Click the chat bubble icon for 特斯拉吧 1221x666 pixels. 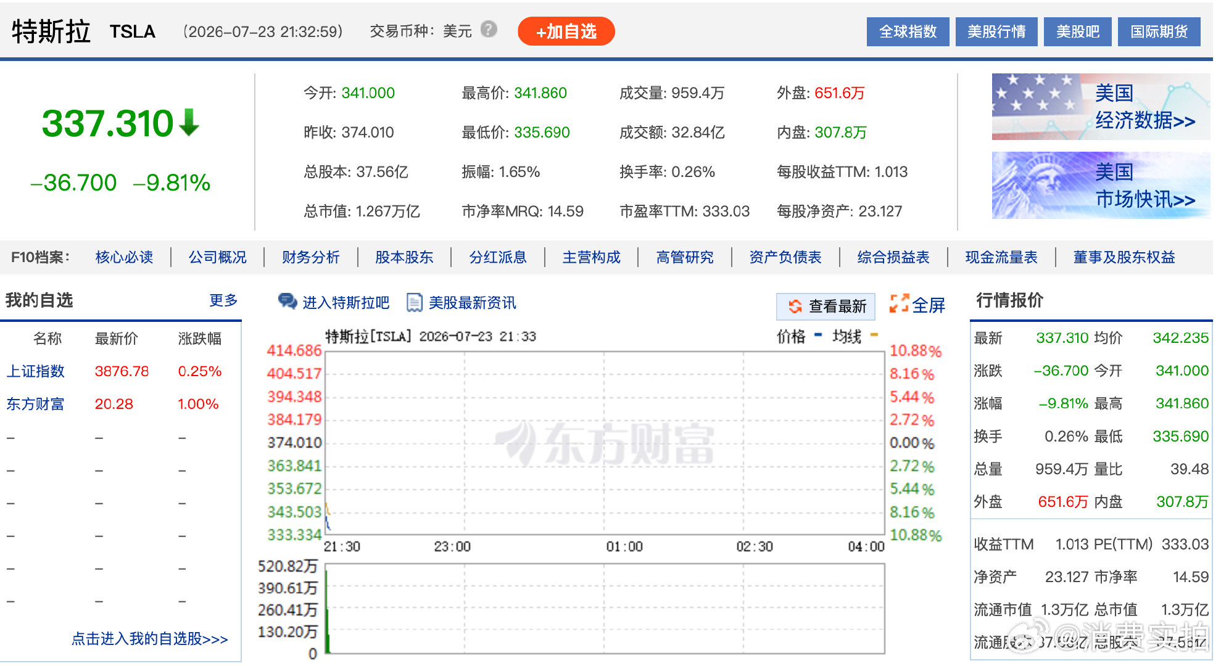(x=287, y=302)
